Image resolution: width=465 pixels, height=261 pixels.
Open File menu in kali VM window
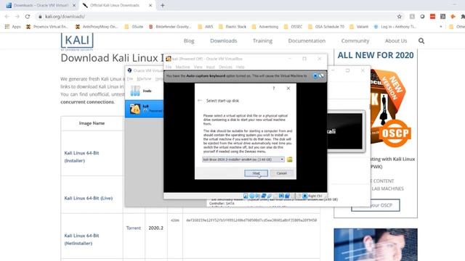pos(169,67)
